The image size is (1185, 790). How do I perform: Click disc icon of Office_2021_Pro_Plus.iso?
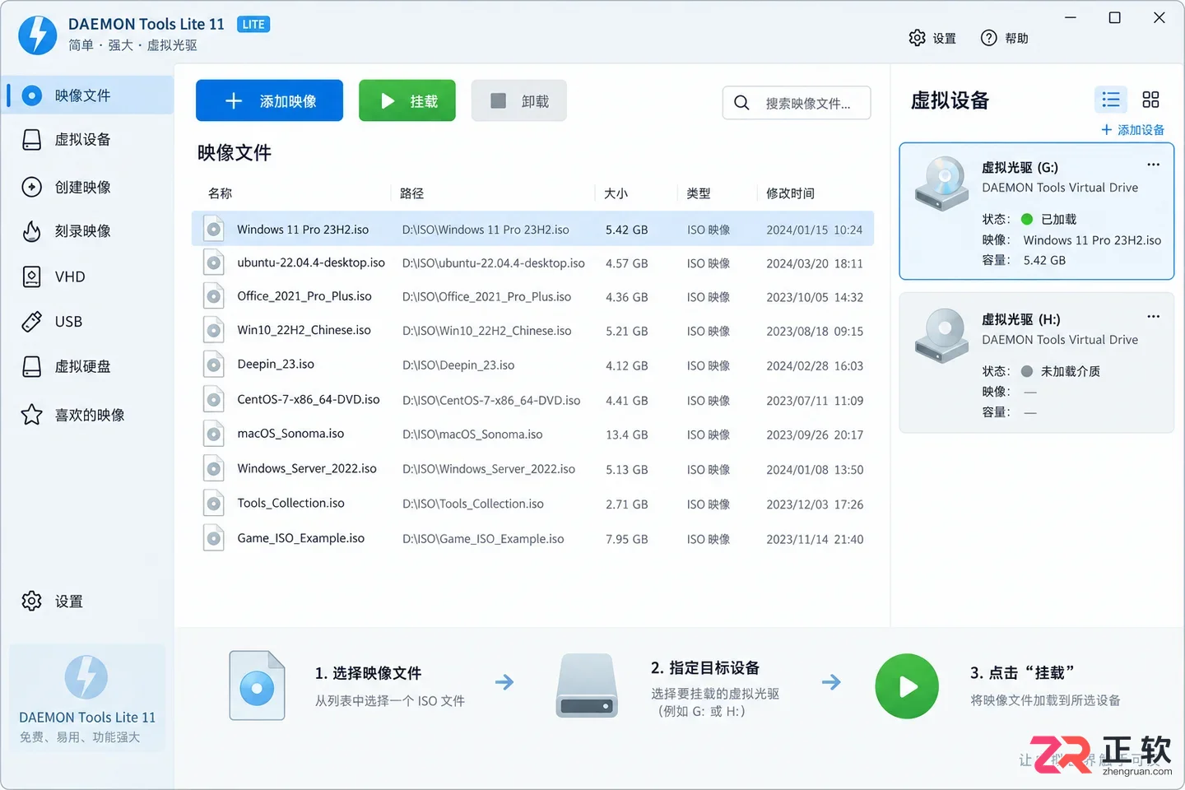[x=214, y=296]
